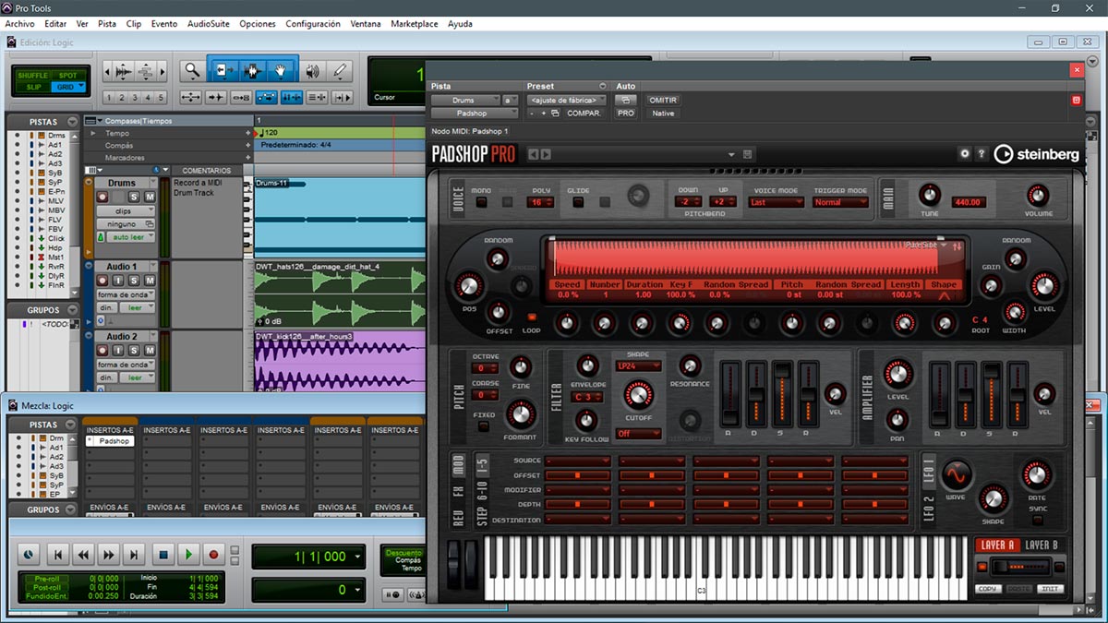Open Padshop help question mark icon
Image resolution: width=1108 pixels, height=623 pixels.
point(982,154)
